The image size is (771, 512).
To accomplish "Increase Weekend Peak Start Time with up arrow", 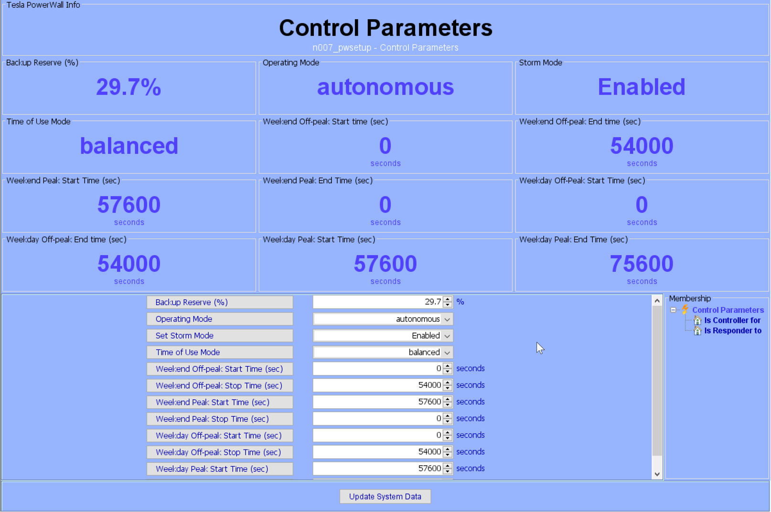I will (x=448, y=399).
